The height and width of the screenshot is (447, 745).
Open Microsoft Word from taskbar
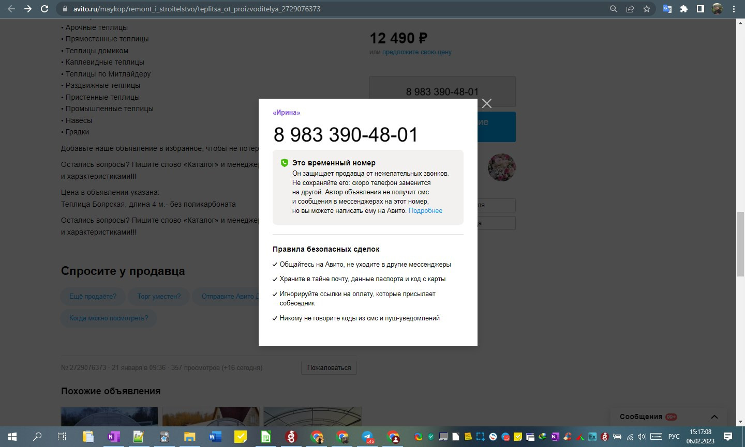215,437
